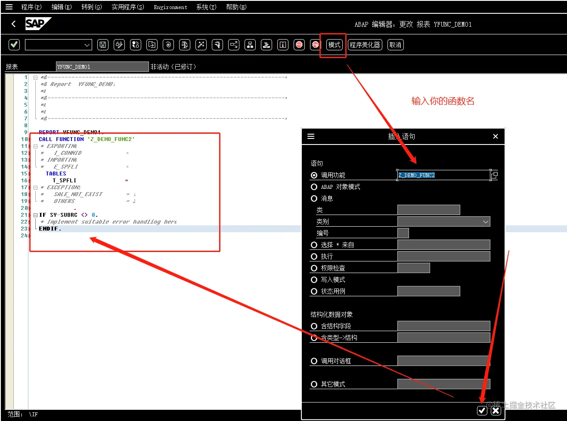Collapse the EXCEPTIONS block at code line 17
This screenshot has width=567, height=421.
click(x=35, y=187)
